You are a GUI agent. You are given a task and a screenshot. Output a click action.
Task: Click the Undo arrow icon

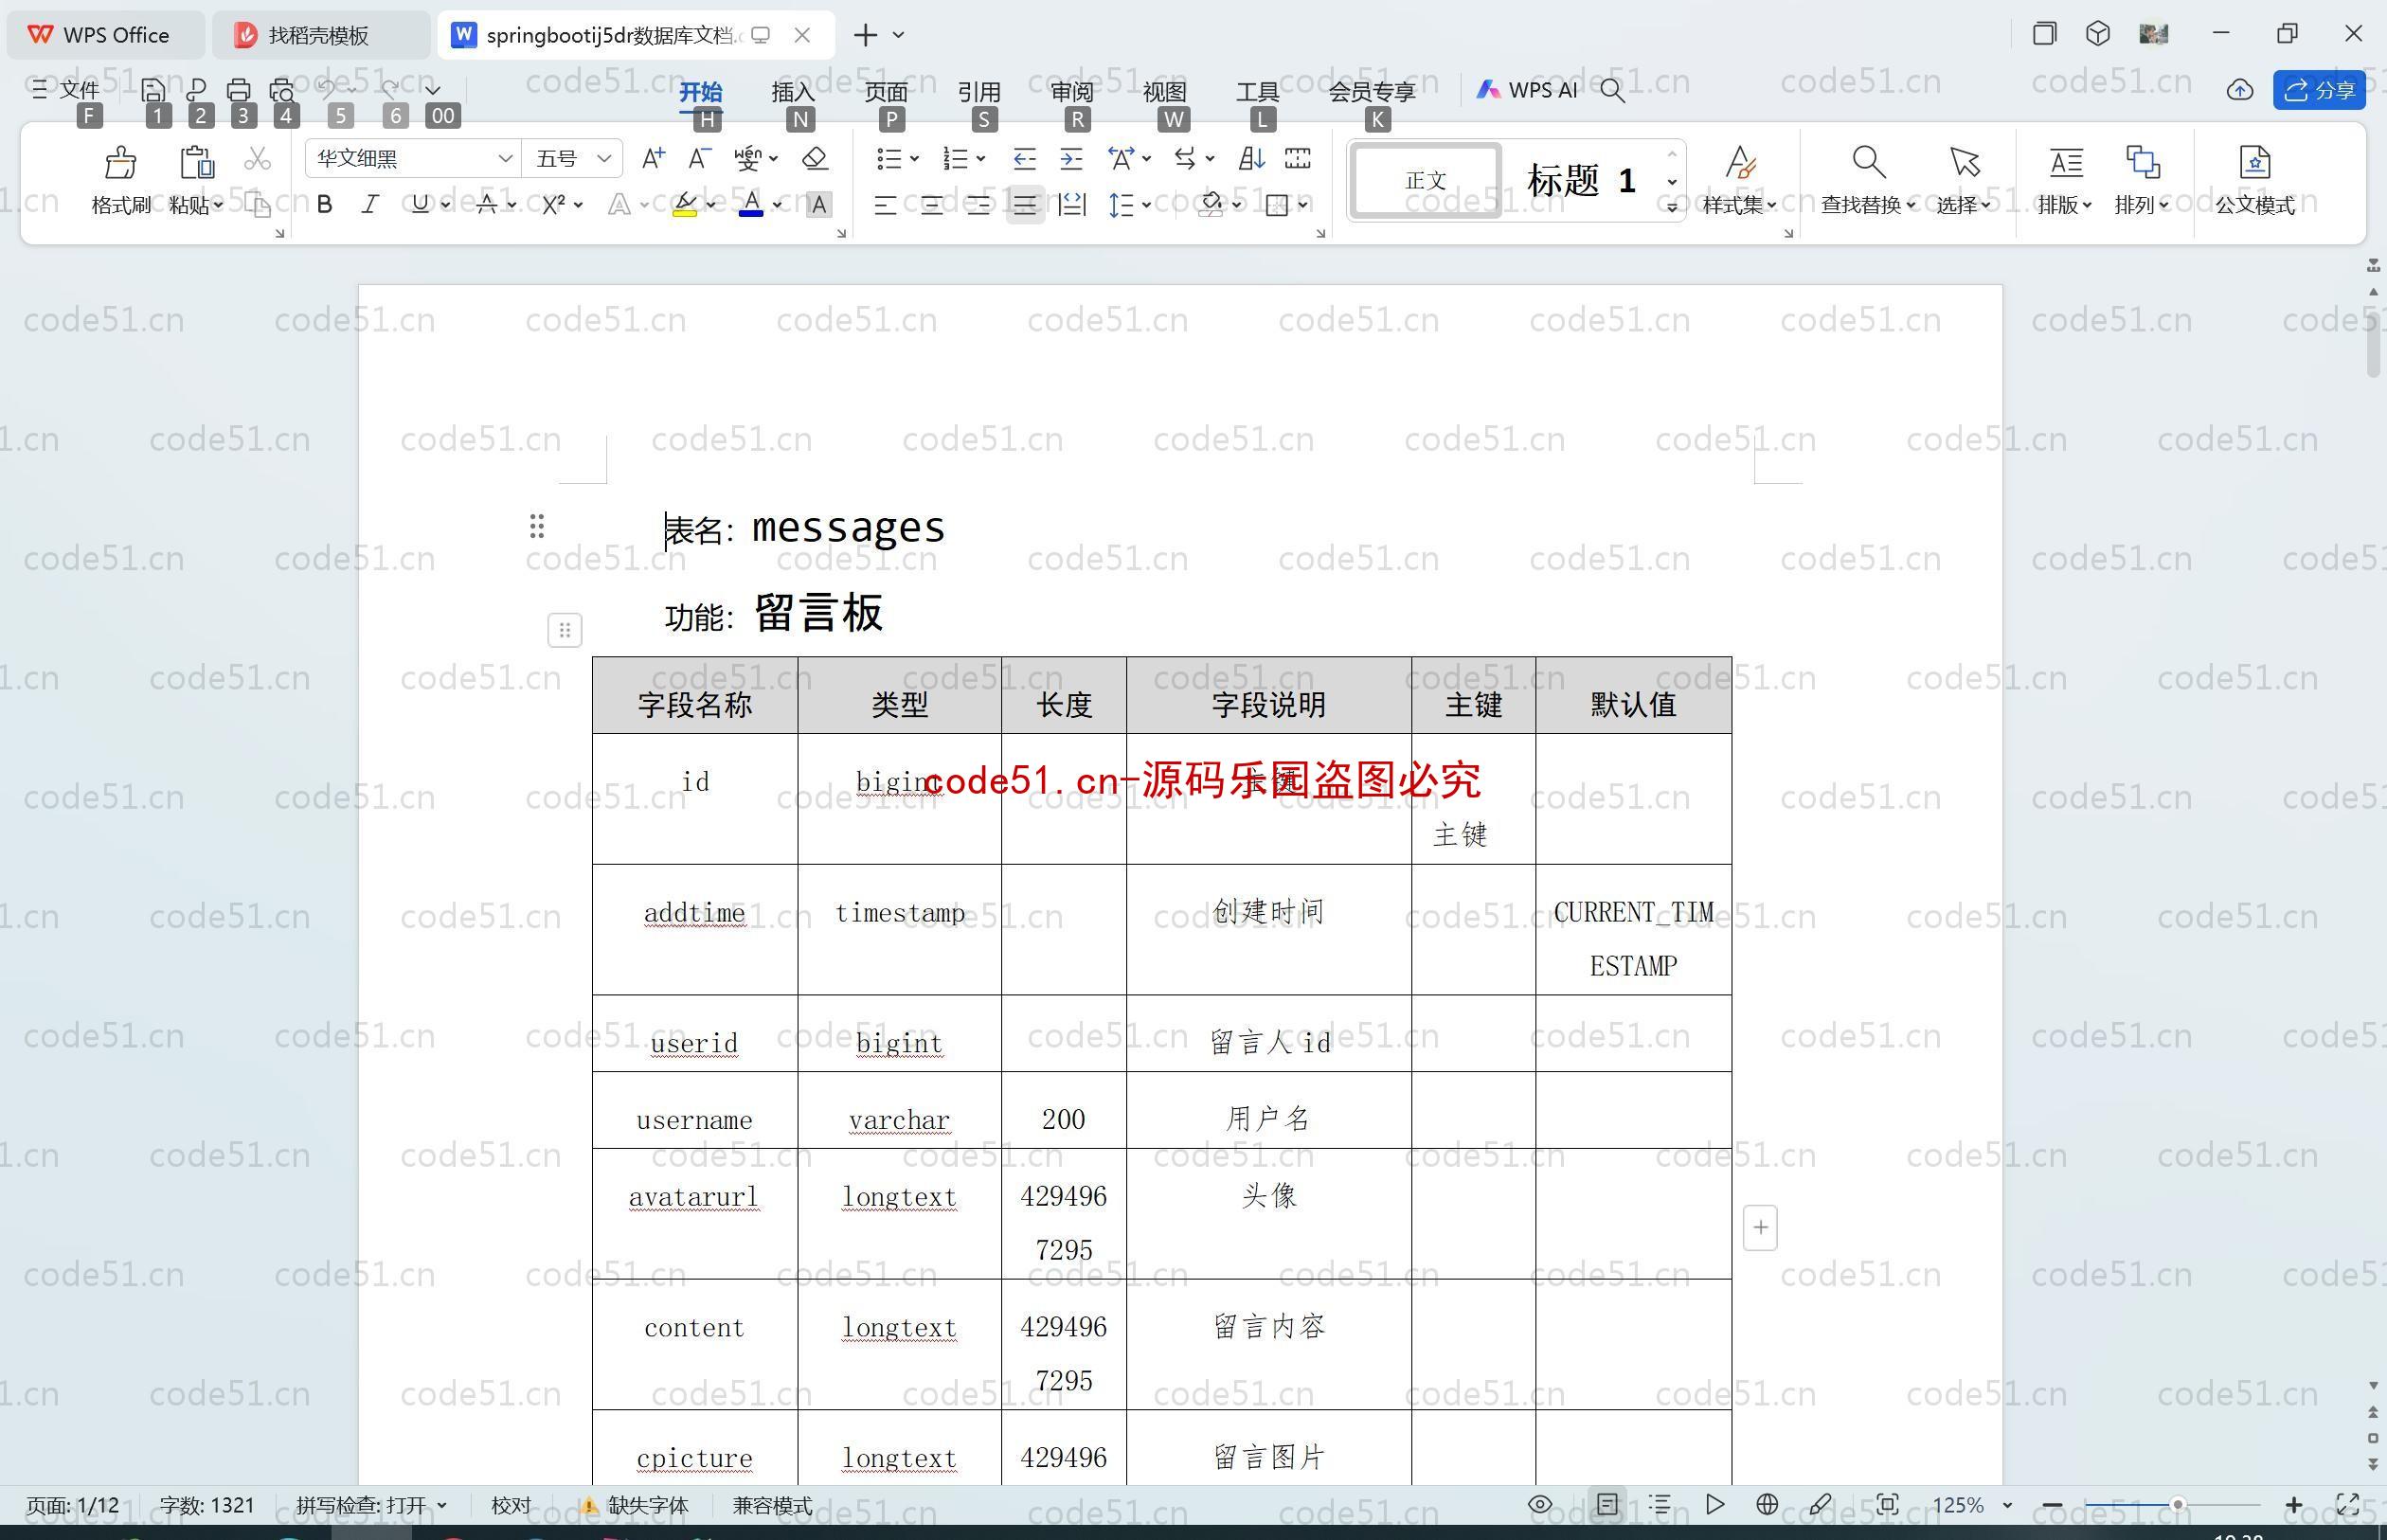327,88
